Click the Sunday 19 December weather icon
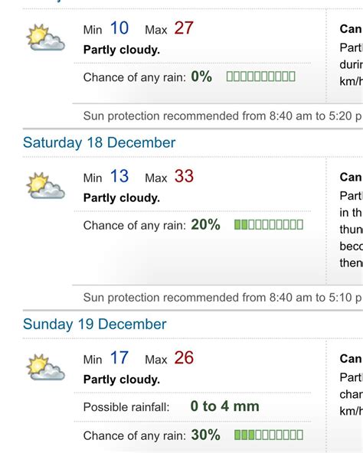363x453 pixels. click(x=46, y=367)
